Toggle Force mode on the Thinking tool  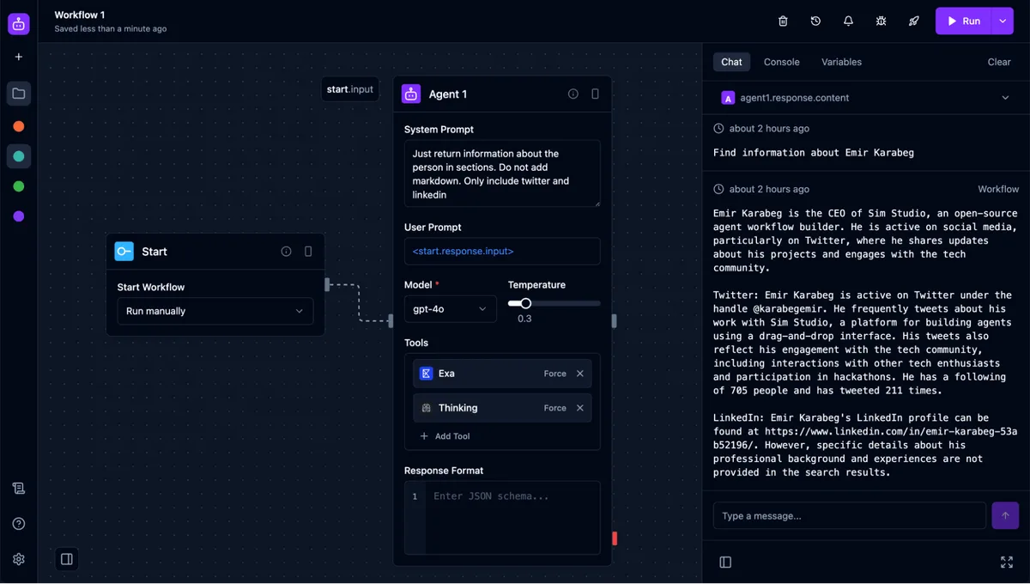point(554,407)
